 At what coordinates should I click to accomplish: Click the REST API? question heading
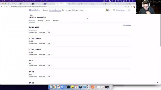tap(34, 27)
